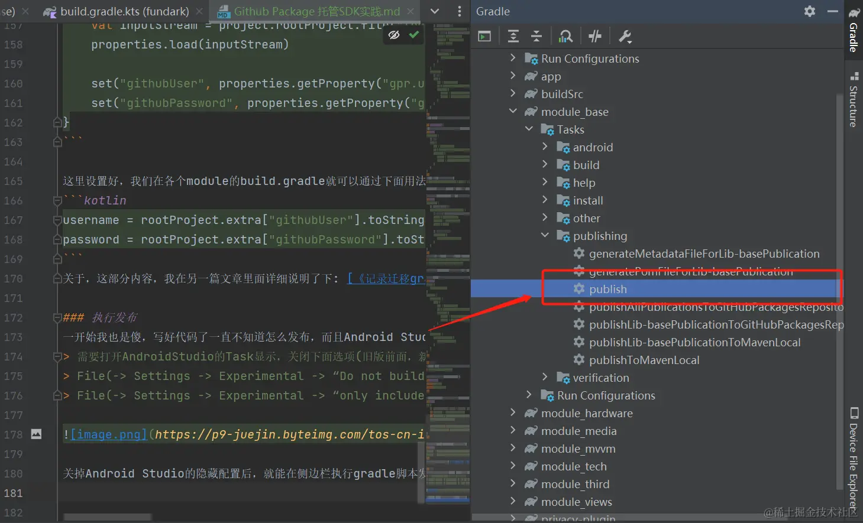The width and height of the screenshot is (863, 523).
Task: Fold the code block at line 167
Action: 57,220
